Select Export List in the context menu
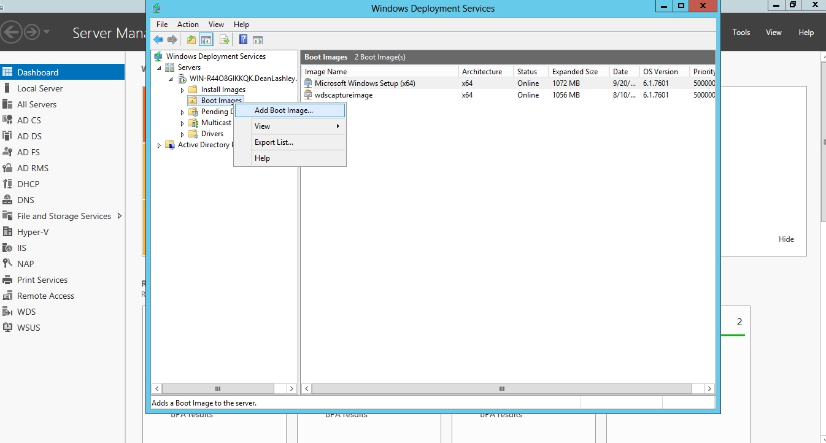826x443 pixels. (x=274, y=142)
